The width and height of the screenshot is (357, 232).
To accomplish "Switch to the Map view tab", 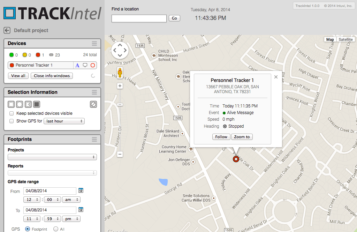I will point(330,39).
